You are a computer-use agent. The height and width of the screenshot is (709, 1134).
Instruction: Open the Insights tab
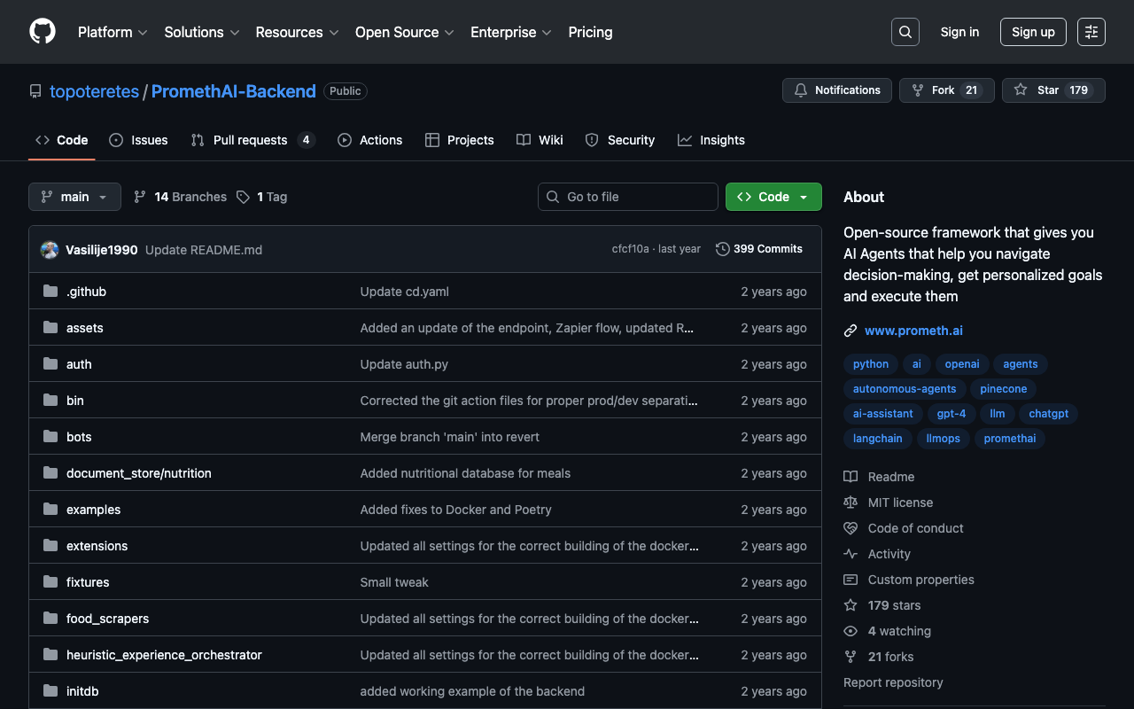[711, 140]
